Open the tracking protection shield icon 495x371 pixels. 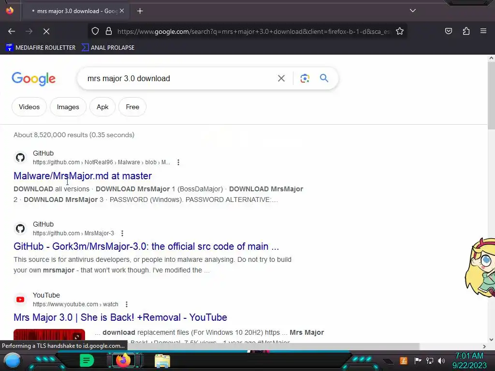pyautogui.click(x=95, y=31)
